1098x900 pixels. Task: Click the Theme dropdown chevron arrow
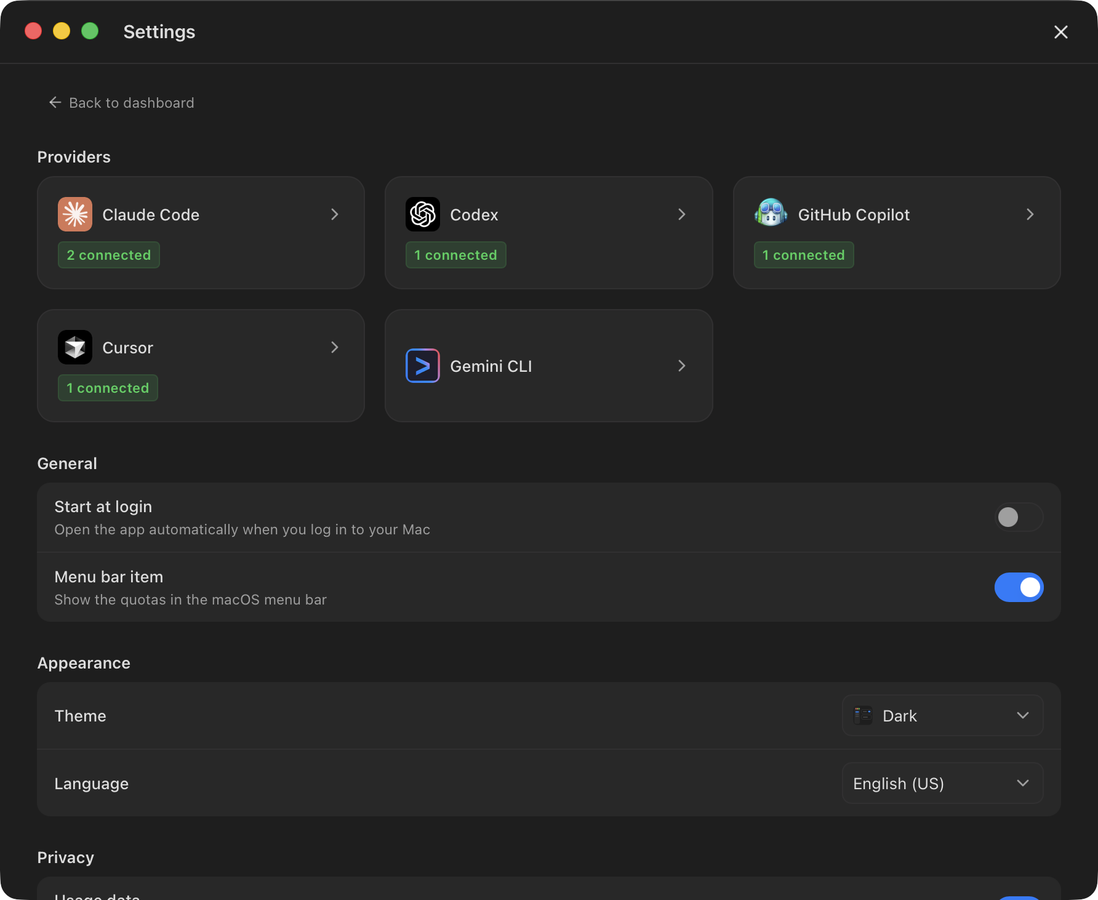(x=1023, y=715)
